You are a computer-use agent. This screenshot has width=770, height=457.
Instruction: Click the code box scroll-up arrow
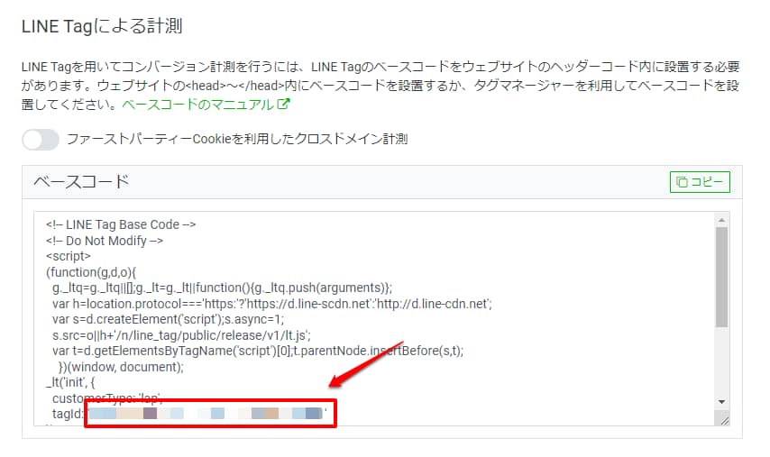click(720, 220)
